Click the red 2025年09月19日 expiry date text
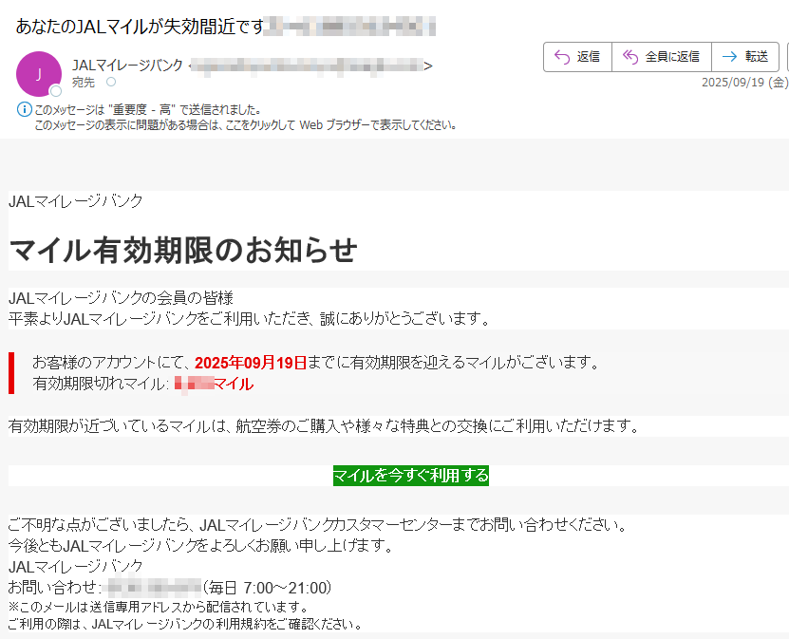 click(251, 362)
